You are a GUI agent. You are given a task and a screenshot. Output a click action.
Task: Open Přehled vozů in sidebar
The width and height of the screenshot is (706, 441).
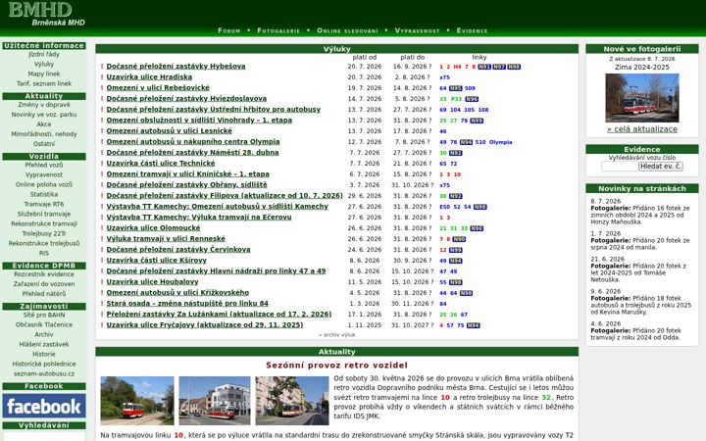pos(44,165)
